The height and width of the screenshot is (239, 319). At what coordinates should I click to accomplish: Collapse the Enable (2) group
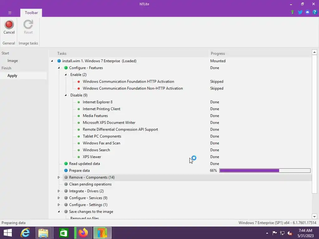[66, 75]
